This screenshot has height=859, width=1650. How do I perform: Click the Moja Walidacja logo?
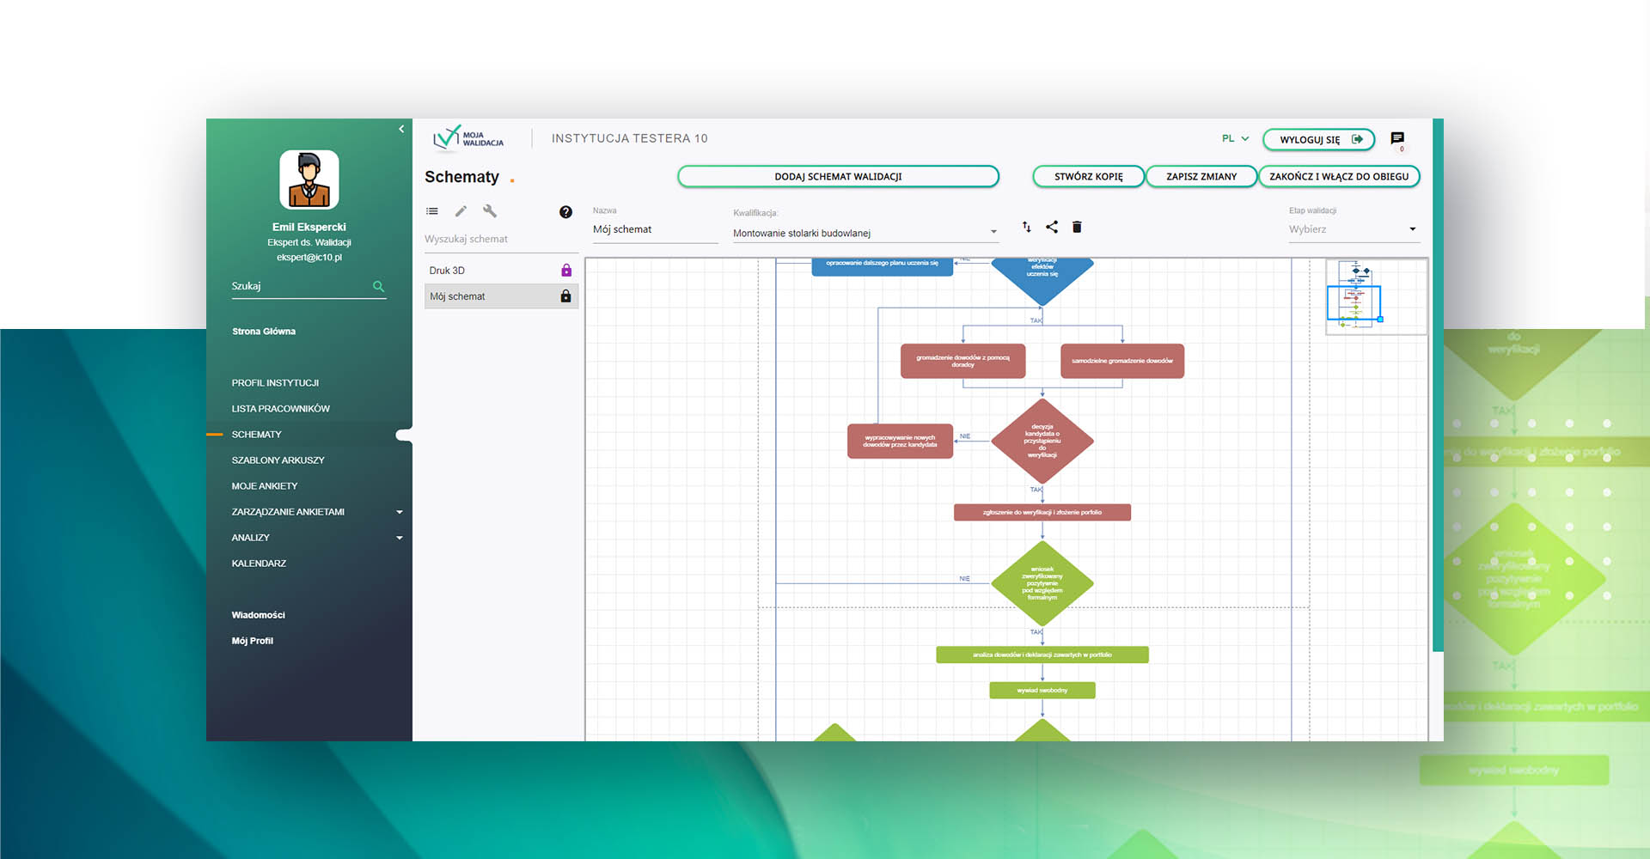[468, 138]
